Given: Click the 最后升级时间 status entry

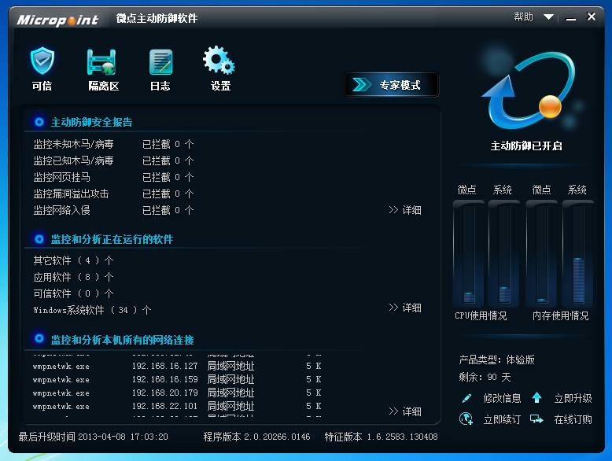Looking at the screenshot, I should point(94,437).
